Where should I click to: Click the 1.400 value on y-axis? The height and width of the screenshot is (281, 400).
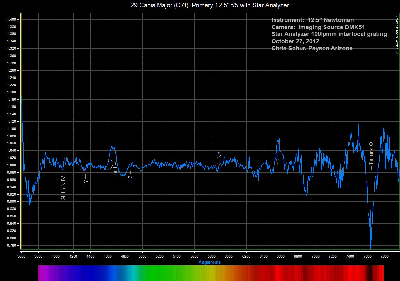(x=11, y=19)
